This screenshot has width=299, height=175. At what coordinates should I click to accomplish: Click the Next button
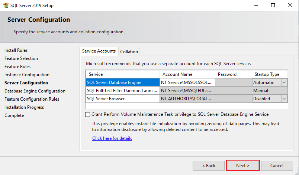pyautogui.click(x=243, y=165)
